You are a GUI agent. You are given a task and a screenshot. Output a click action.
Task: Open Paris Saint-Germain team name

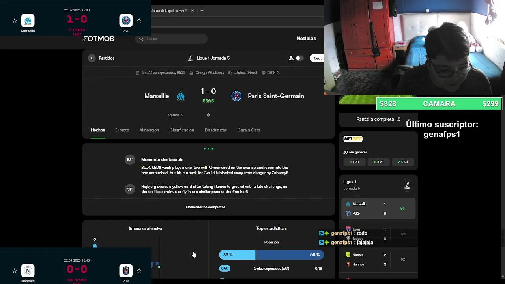[276, 96]
